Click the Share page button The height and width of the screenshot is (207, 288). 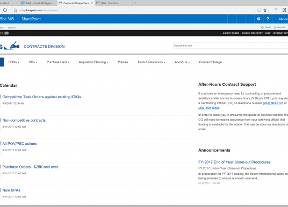tap(266, 27)
